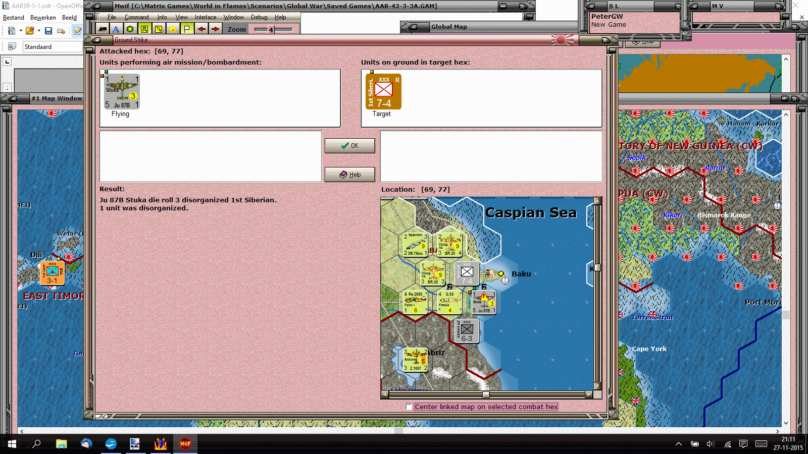Open the Beeld menu in OpenOffice
This screenshot has height=454, width=808.
click(70, 18)
